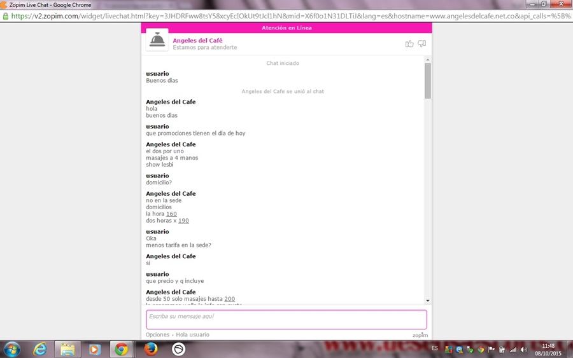Click the scrollbar down arrow in chat
573x358 pixels.
click(428, 301)
